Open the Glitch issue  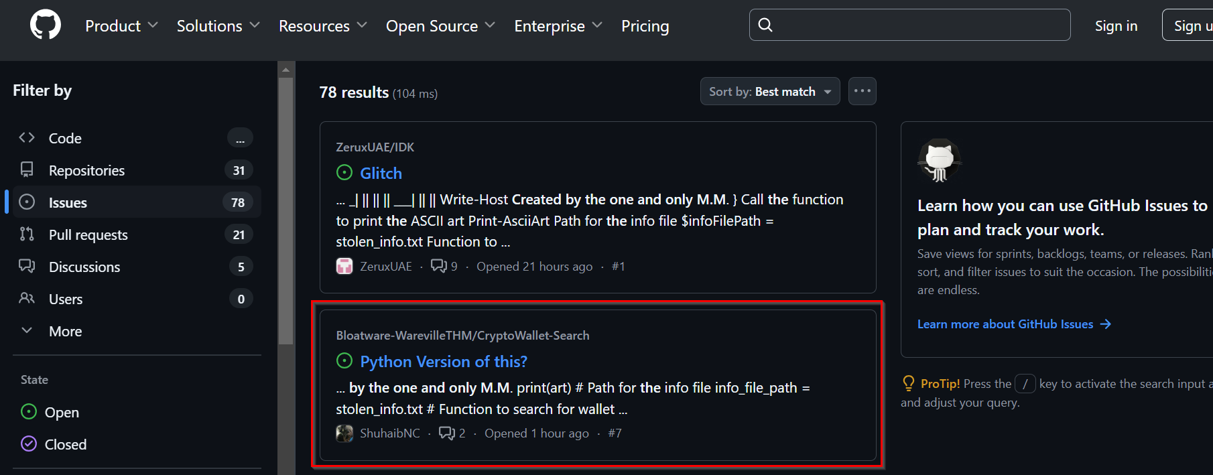(x=381, y=174)
